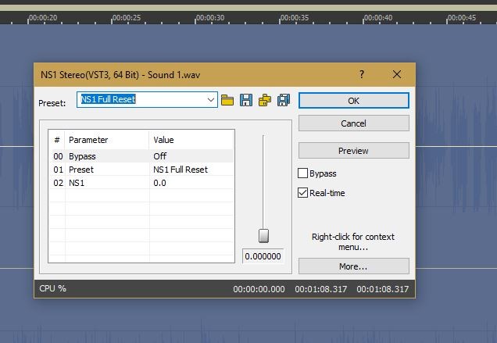Screen dimensions: 497x343
Task: Uncheck the Real-time checkbox
Action: click(302, 193)
